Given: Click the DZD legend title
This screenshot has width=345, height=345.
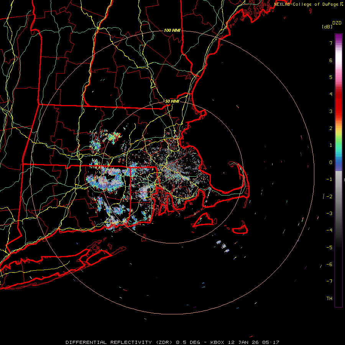Looking at the screenshot, I should click(337, 23).
